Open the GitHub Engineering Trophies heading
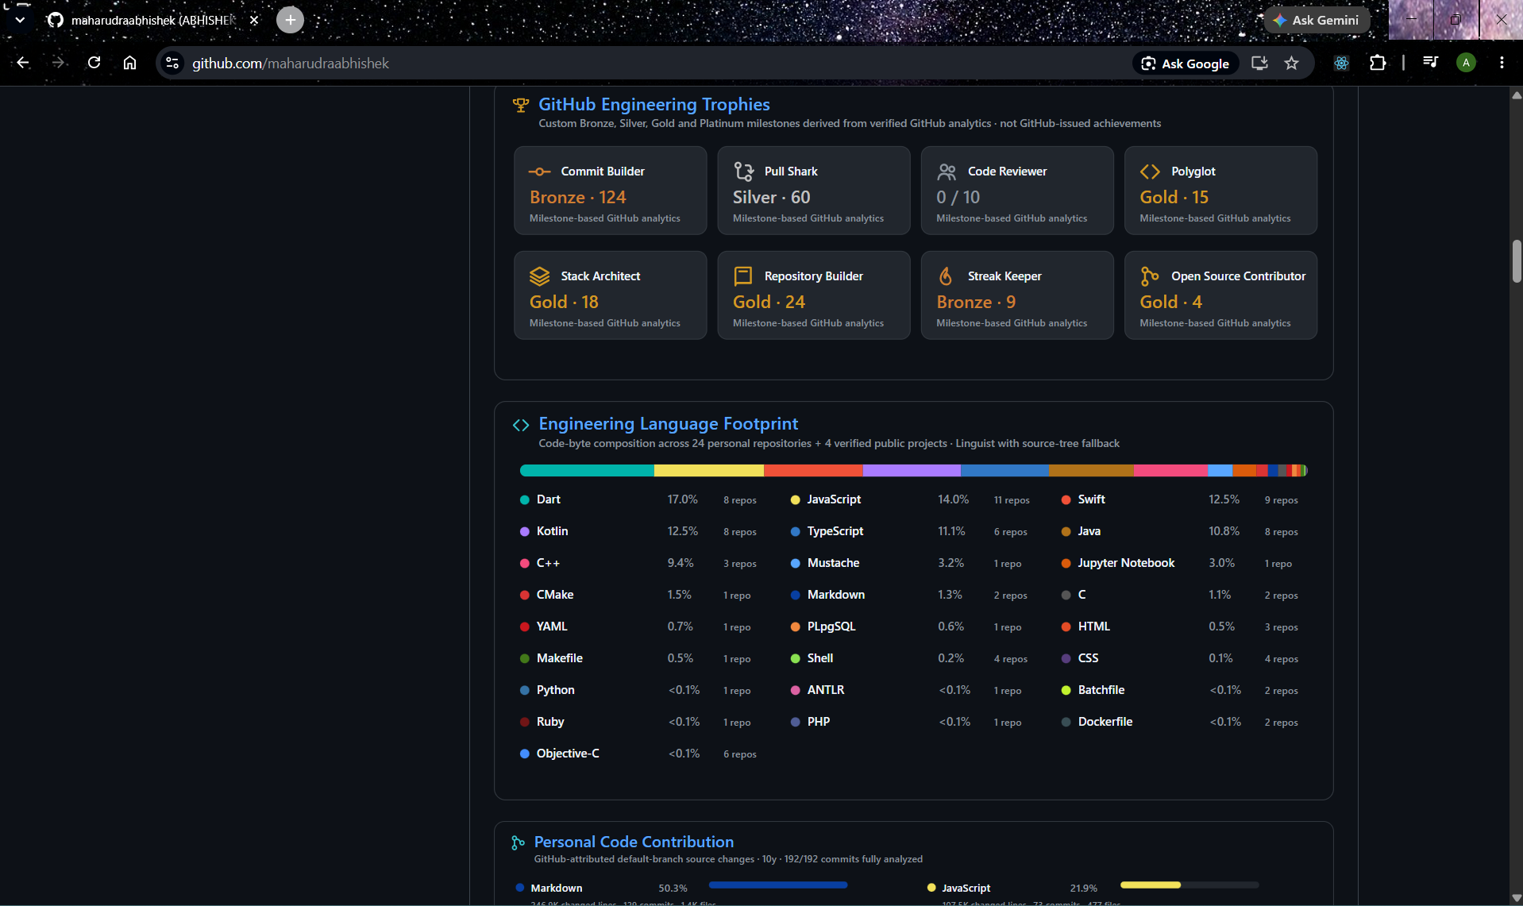This screenshot has height=906, width=1523. pos(654,104)
